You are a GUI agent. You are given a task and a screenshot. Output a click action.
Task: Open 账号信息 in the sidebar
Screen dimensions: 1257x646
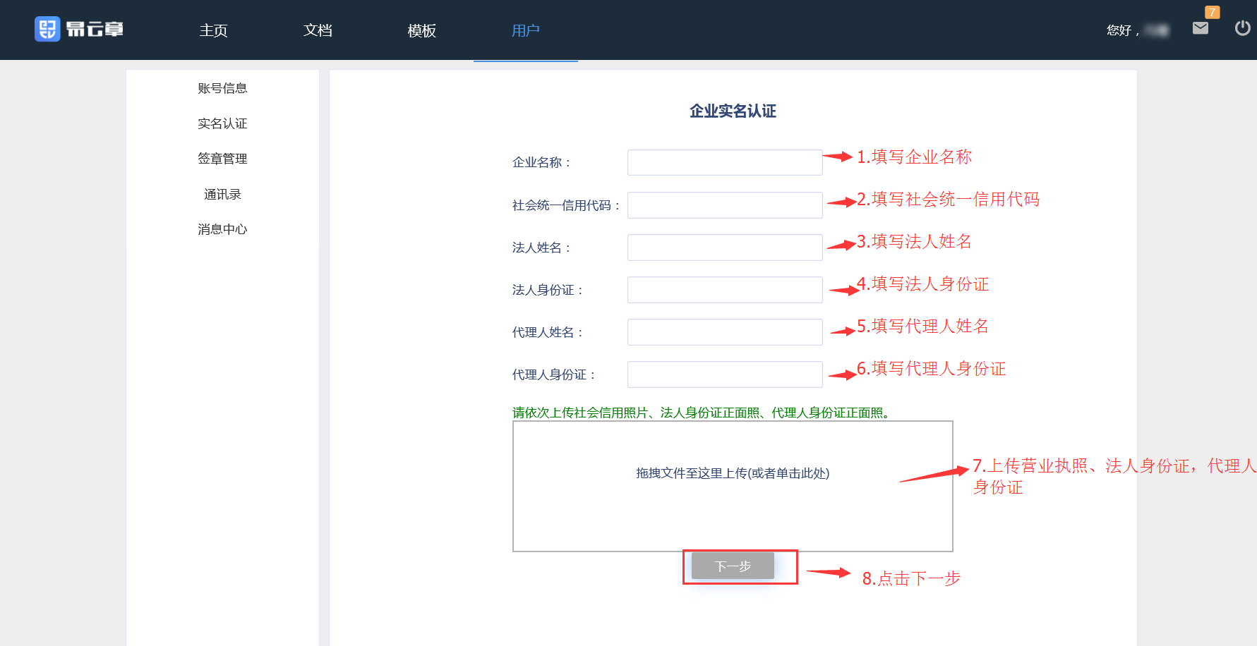pyautogui.click(x=222, y=88)
